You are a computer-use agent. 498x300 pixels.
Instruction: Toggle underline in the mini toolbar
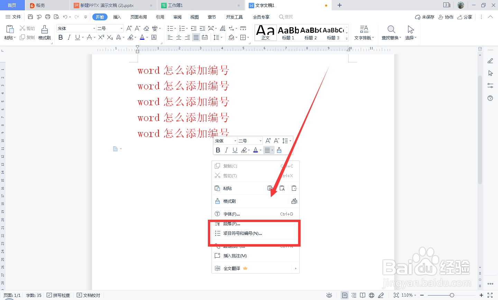coord(235,150)
